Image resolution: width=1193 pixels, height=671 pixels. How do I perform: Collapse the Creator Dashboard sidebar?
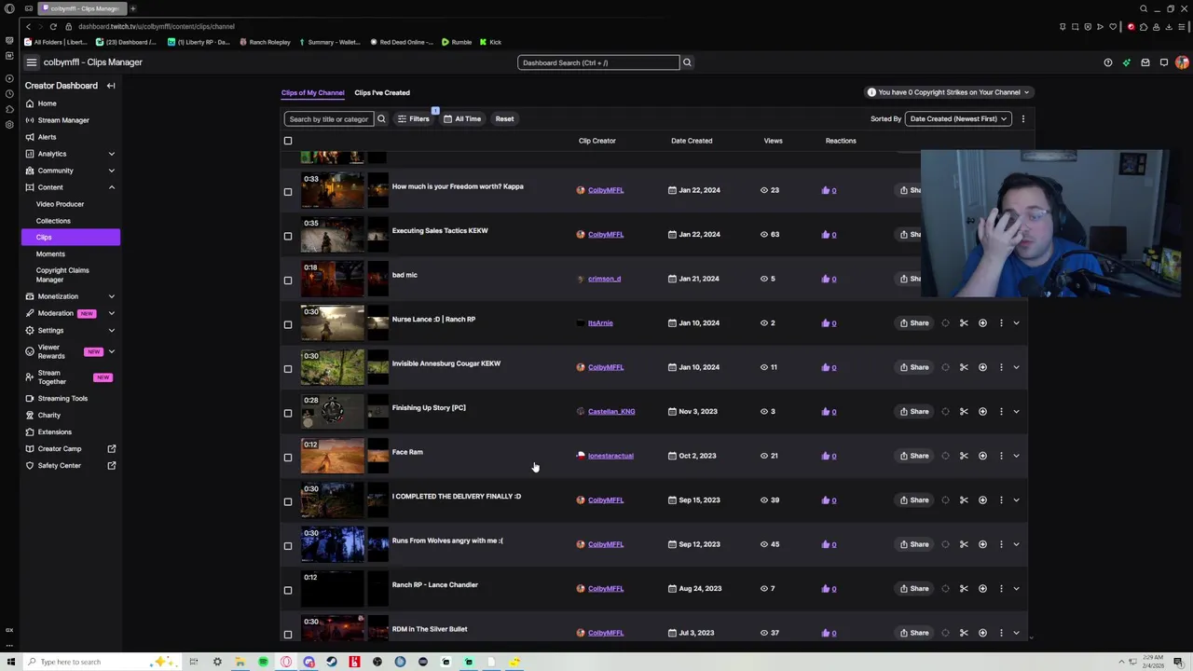click(110, 86)
